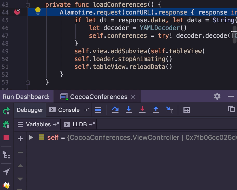Stop the debug session with red square
The image size is (237, 190).
pyautogui.click(x=6, y=138)
